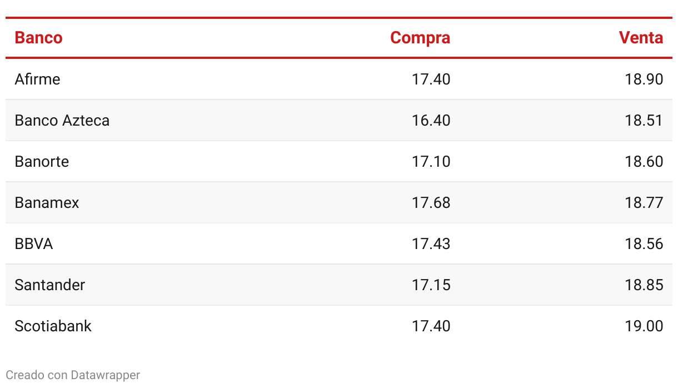Open the Creado con Datawrapper link
678x388 pixels.
coord(73,375)
